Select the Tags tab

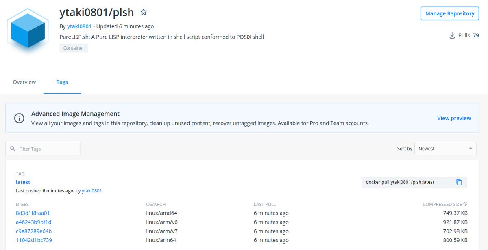click(62, 82)
